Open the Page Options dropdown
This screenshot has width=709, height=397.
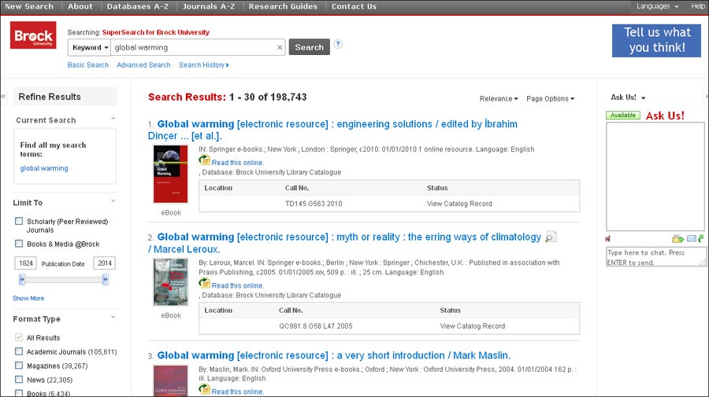550,99
